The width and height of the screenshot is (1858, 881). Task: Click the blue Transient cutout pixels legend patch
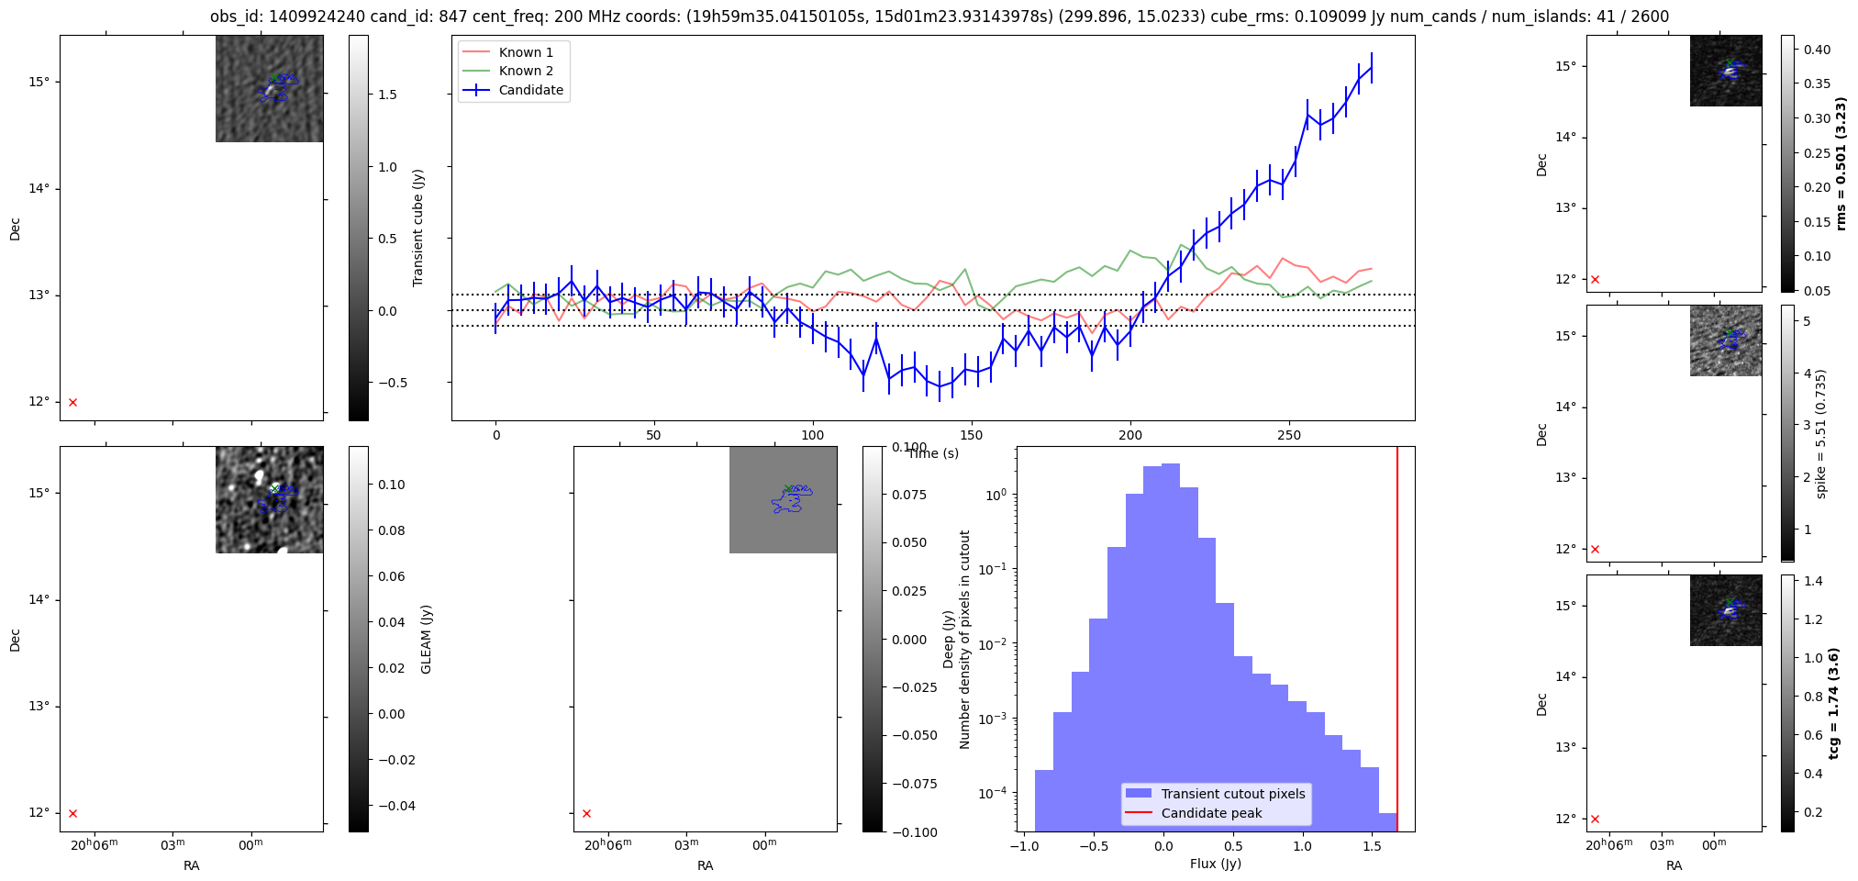[x=1139, y=794]
